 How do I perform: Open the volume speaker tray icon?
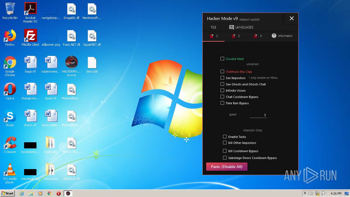pos(311,193)
